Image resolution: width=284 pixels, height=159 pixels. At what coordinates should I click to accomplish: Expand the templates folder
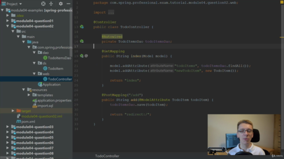tap(29, 95)
